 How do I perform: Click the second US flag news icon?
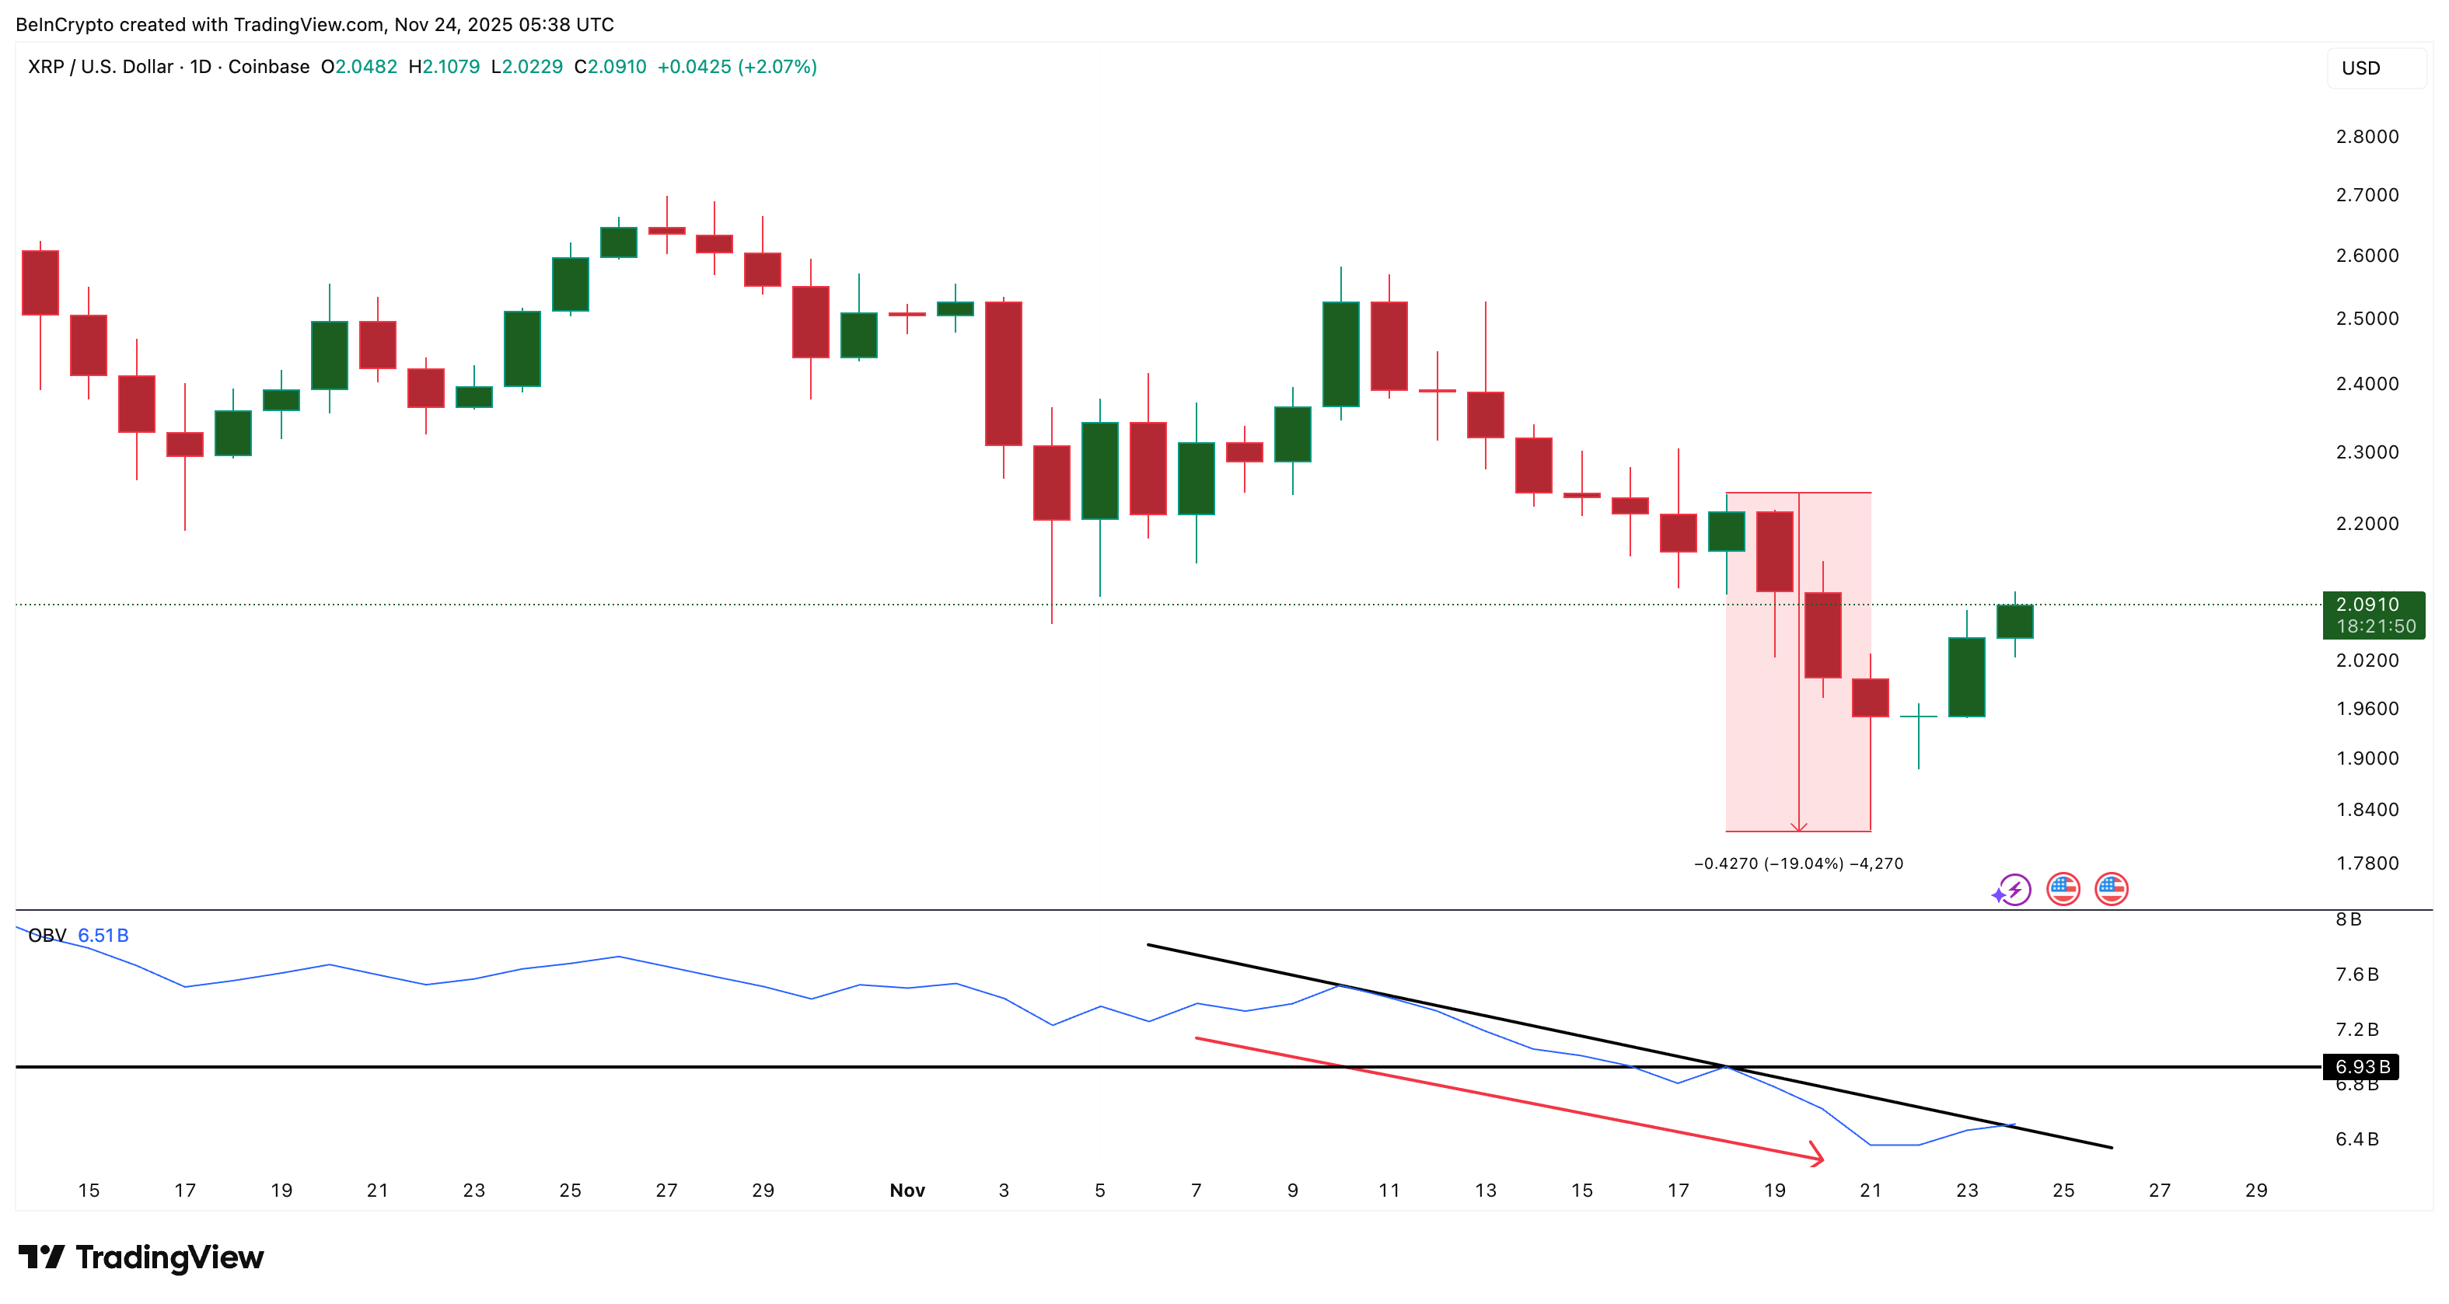(2112, 889)
